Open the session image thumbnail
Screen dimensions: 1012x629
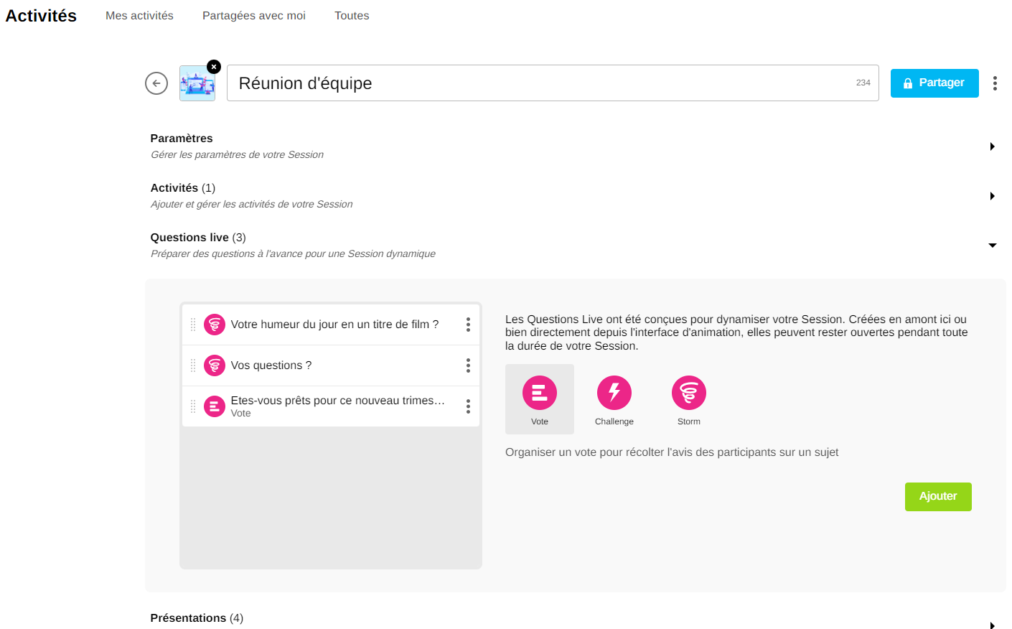[197, 85]
